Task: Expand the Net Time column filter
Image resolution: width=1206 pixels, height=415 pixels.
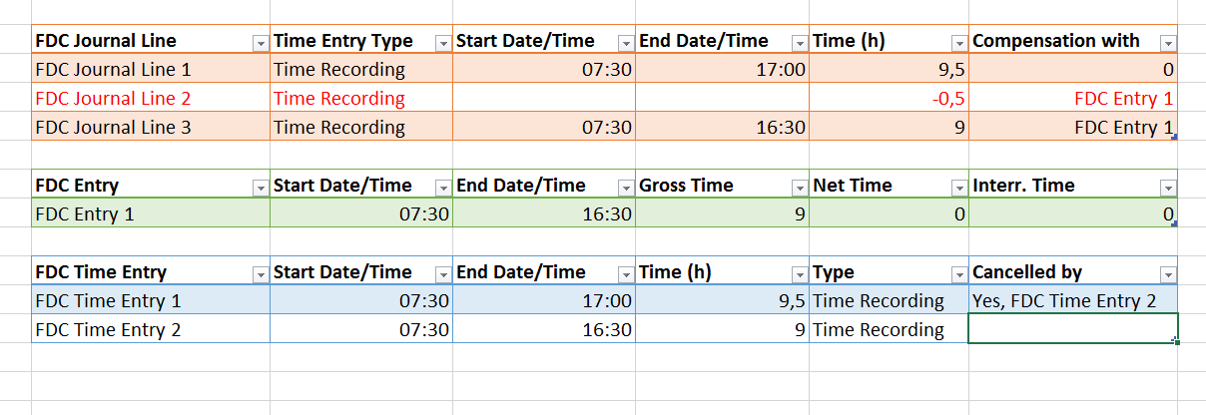Action: 959,188
